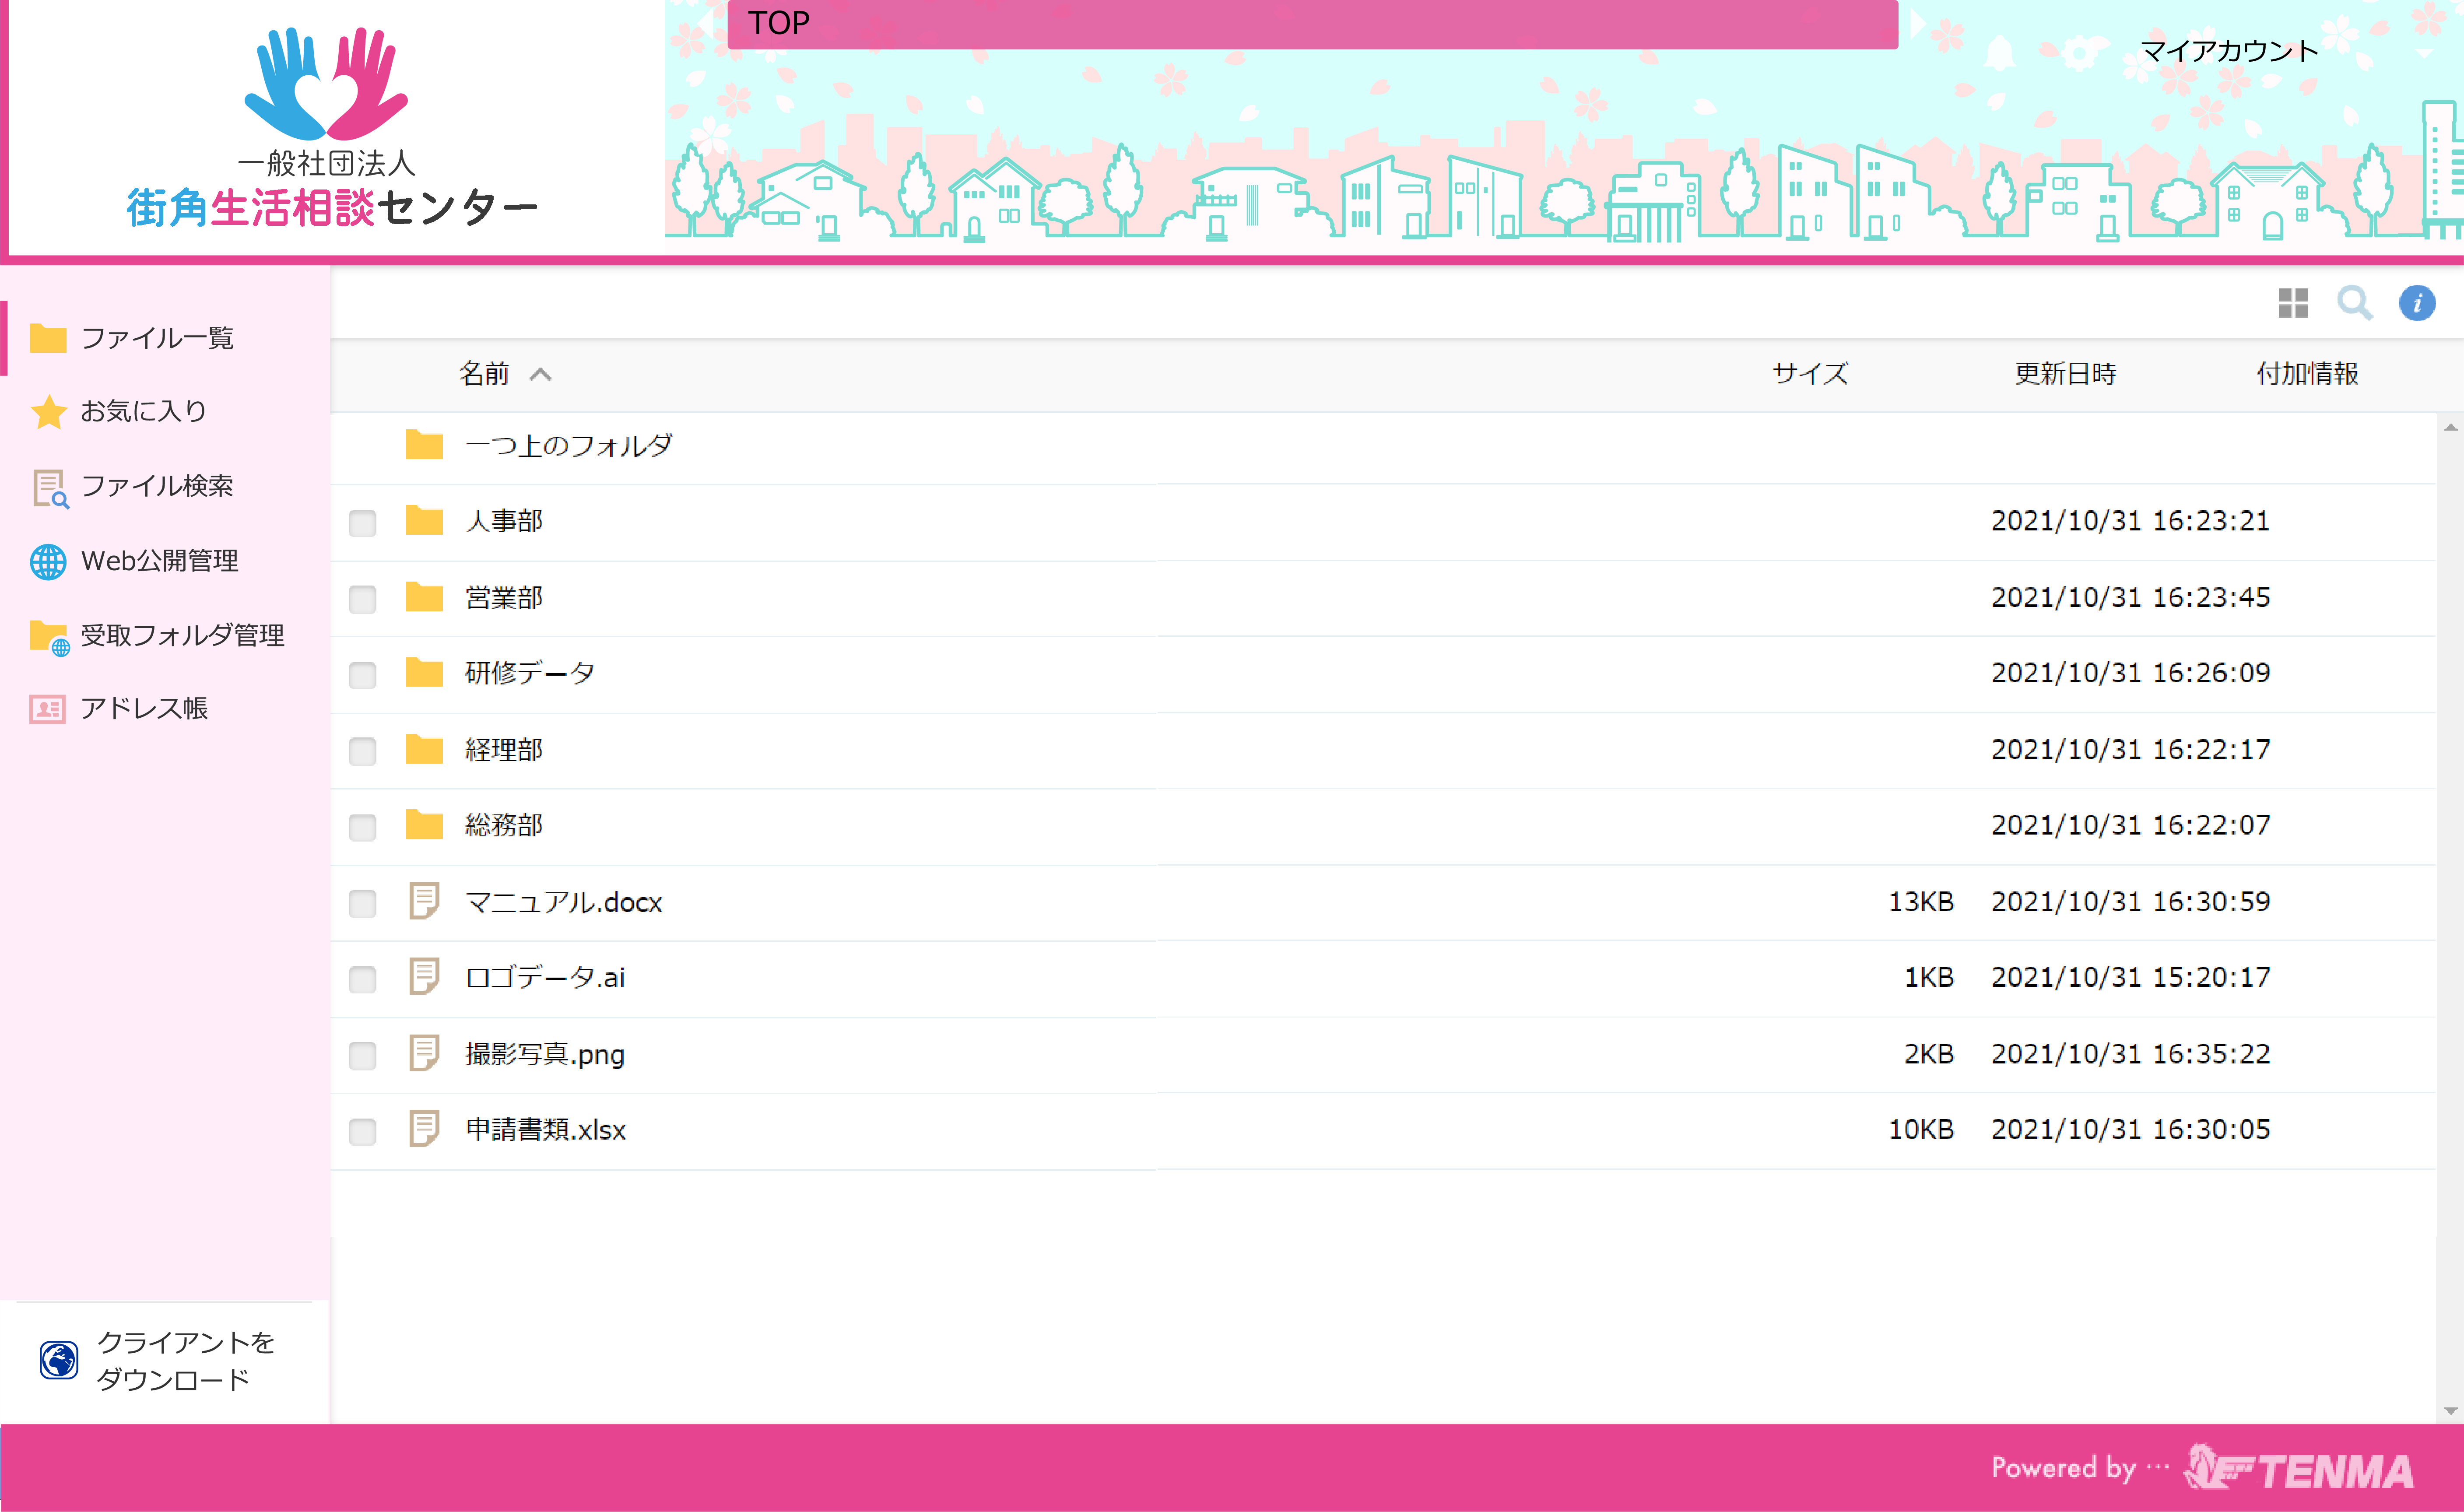Click the 申請書類.xlsx file icon
This screenshot has height=1512, width=2464.
424,1129
